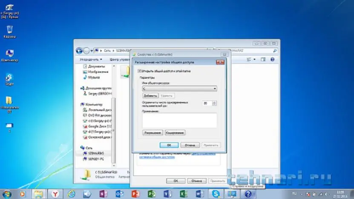Click OK in the Свойства window
354x199 pixels.
(x=176, y=181)
